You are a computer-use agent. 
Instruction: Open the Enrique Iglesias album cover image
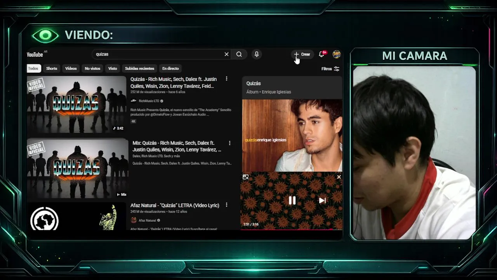(x=292, y=135)
